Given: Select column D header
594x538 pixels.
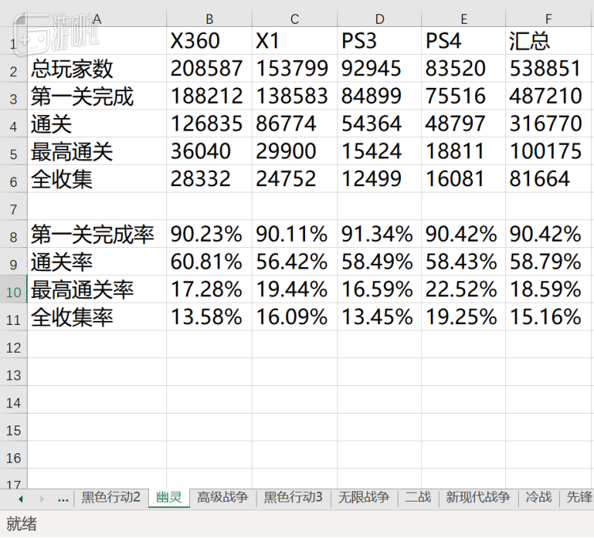Looking at the screenshot, I should coord(379,18).
